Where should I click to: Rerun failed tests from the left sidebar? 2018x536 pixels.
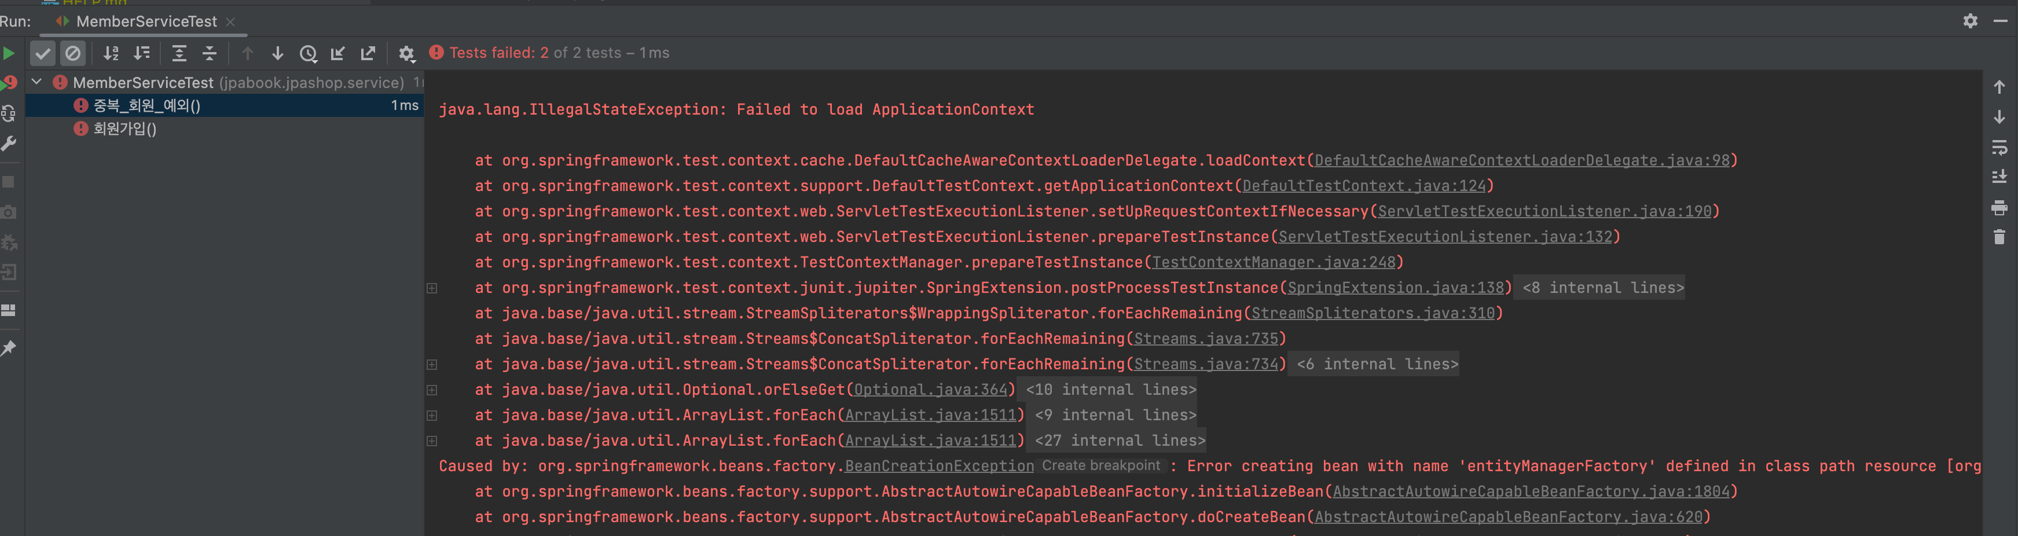click(x=9, y=82)
